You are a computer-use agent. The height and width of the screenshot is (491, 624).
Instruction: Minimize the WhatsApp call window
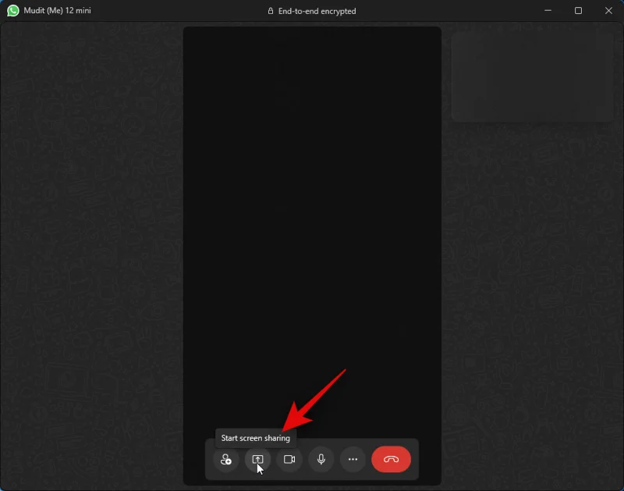click(x=548, y=11)
